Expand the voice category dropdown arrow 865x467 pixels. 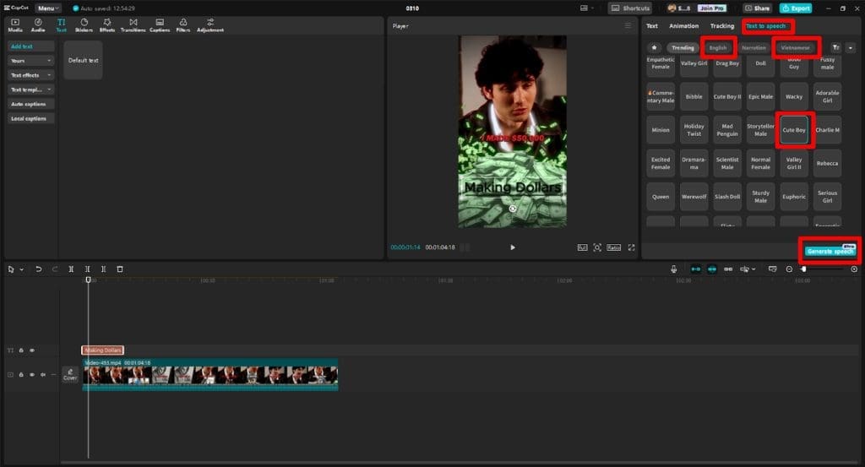(x=850, y=48)
